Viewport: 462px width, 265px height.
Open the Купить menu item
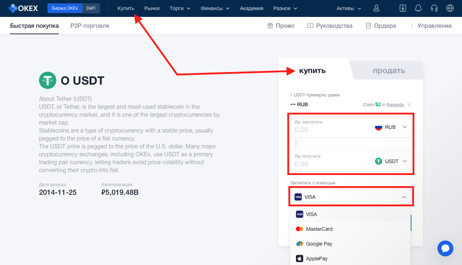[x=126, y=8]
